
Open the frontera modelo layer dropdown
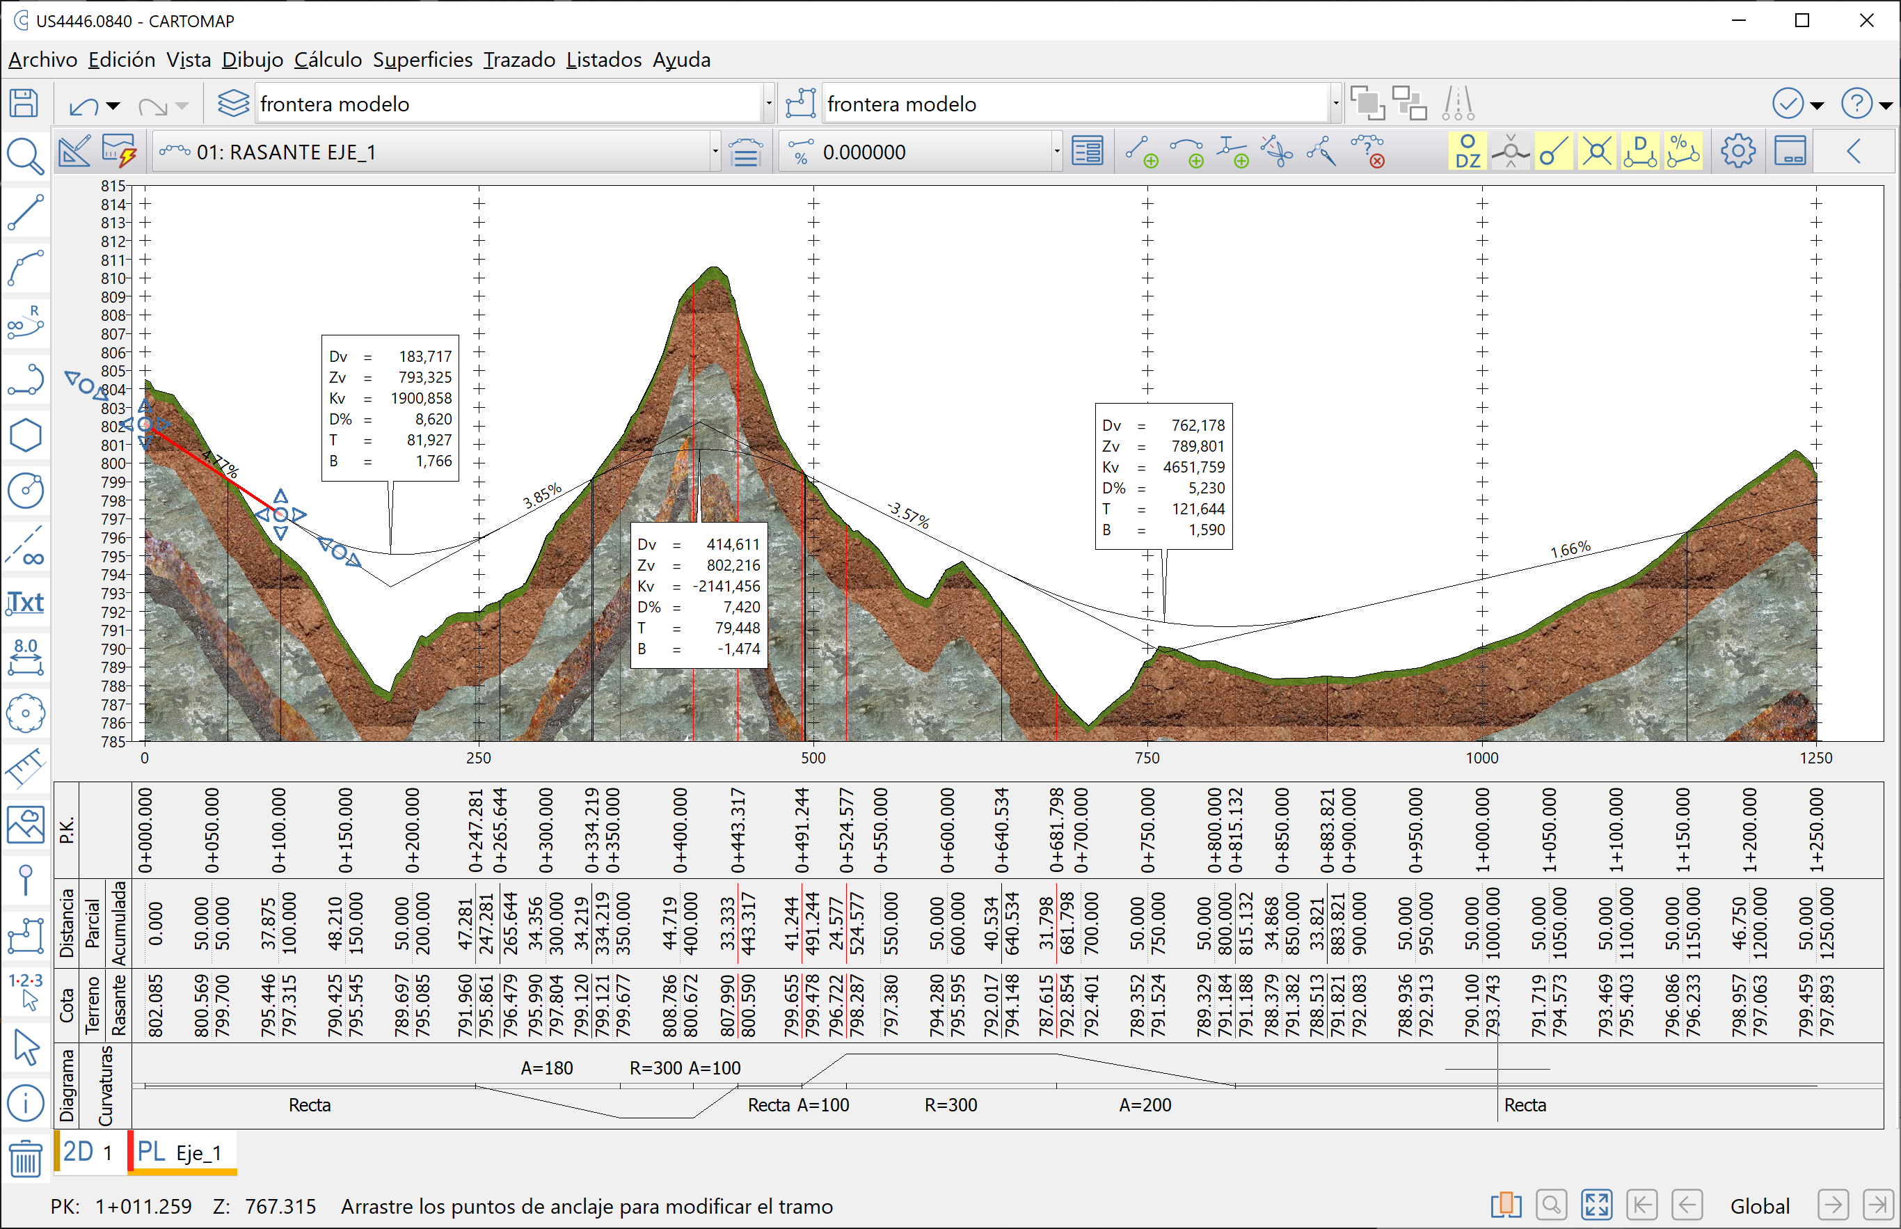click(x=768, y=104)
